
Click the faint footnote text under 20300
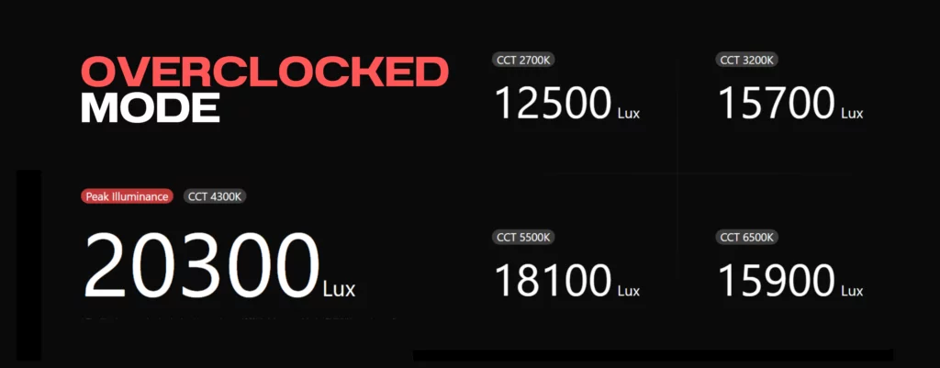coord(240,318)
